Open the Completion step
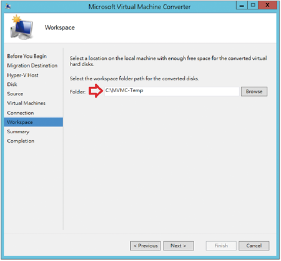This screenshot has height=261, width=281. click(x=21, y=141)
